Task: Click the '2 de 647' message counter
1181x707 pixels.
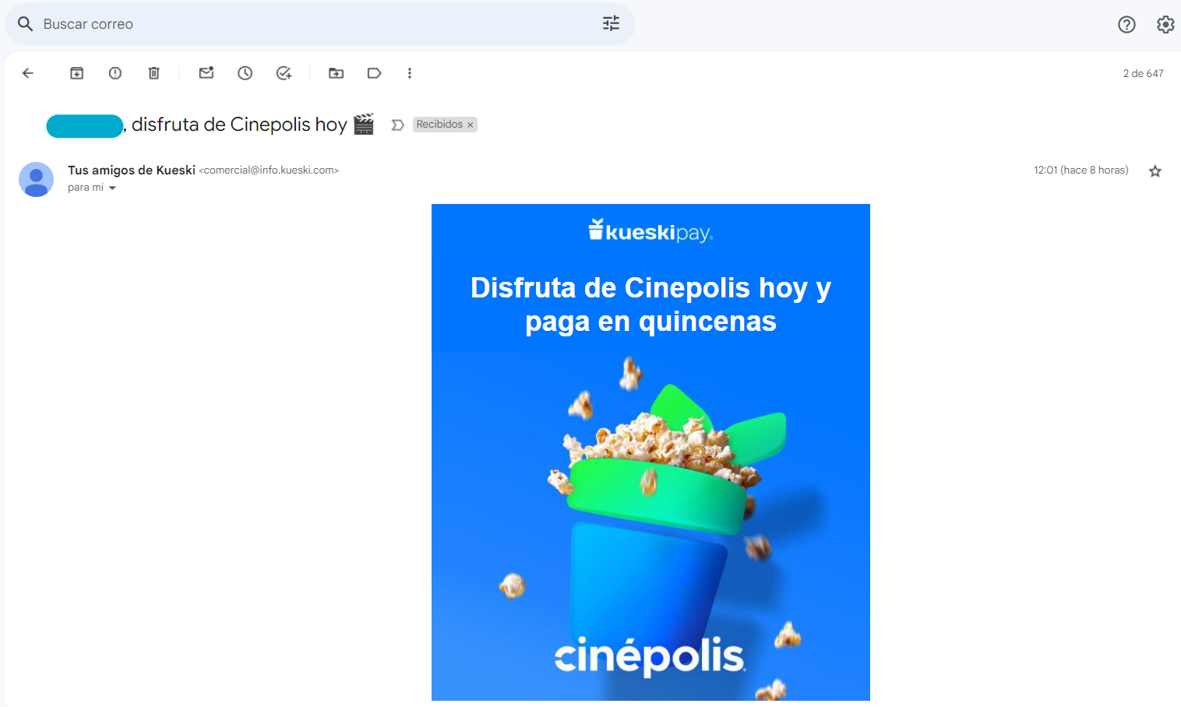Action: pos(1143,73)
